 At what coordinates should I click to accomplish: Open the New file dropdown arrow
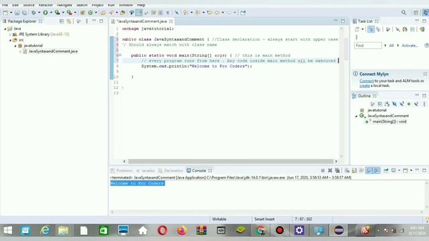point(11,13)
